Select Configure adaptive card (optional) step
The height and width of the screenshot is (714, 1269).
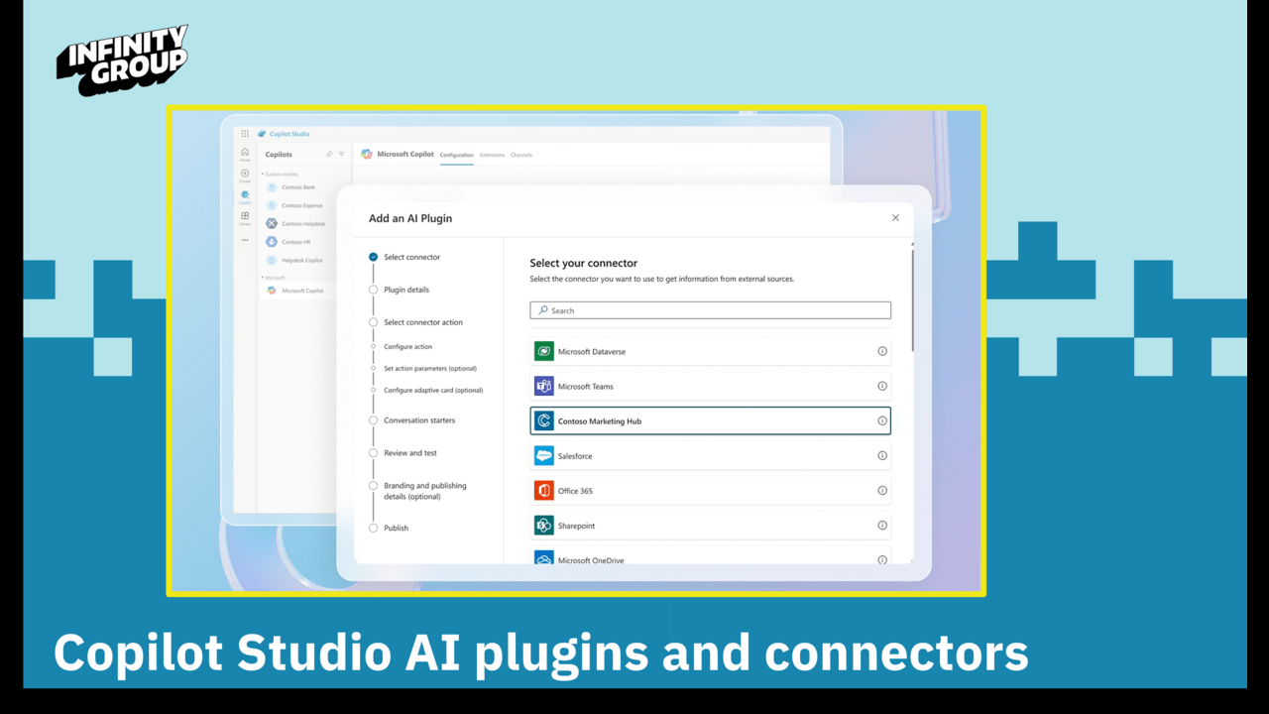[426, 390]
